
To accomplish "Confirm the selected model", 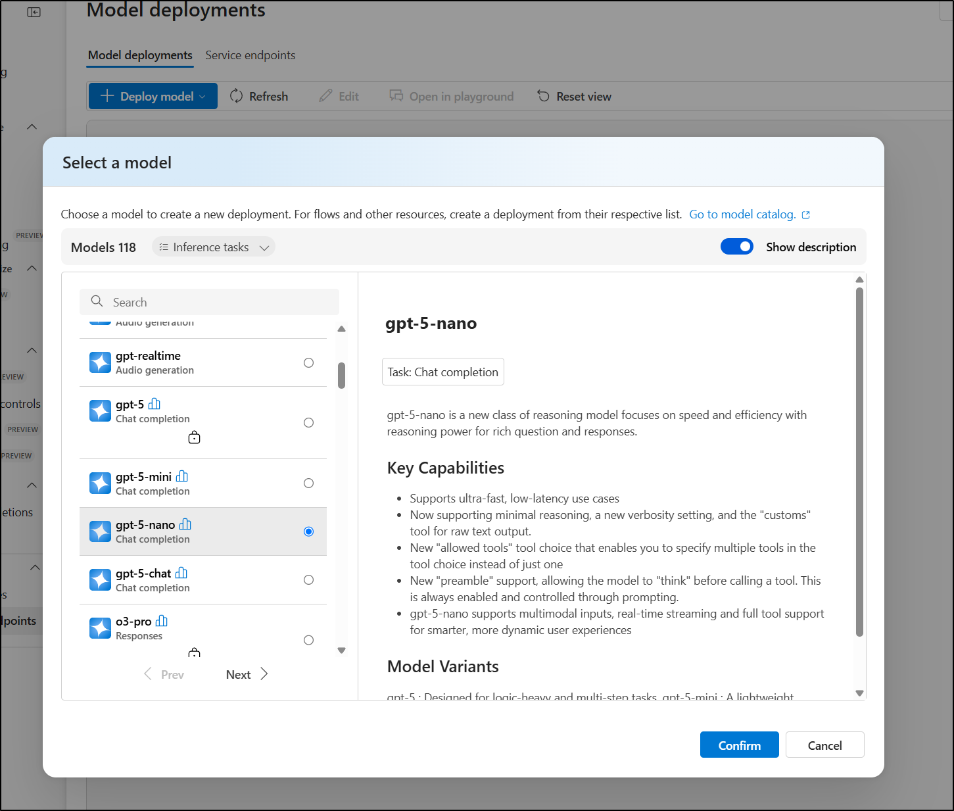I will [739, 745].
